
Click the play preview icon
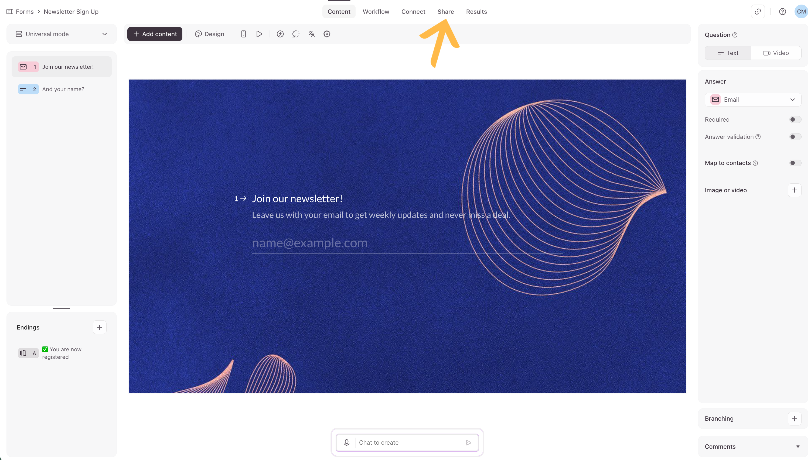(x=259, y=34)
